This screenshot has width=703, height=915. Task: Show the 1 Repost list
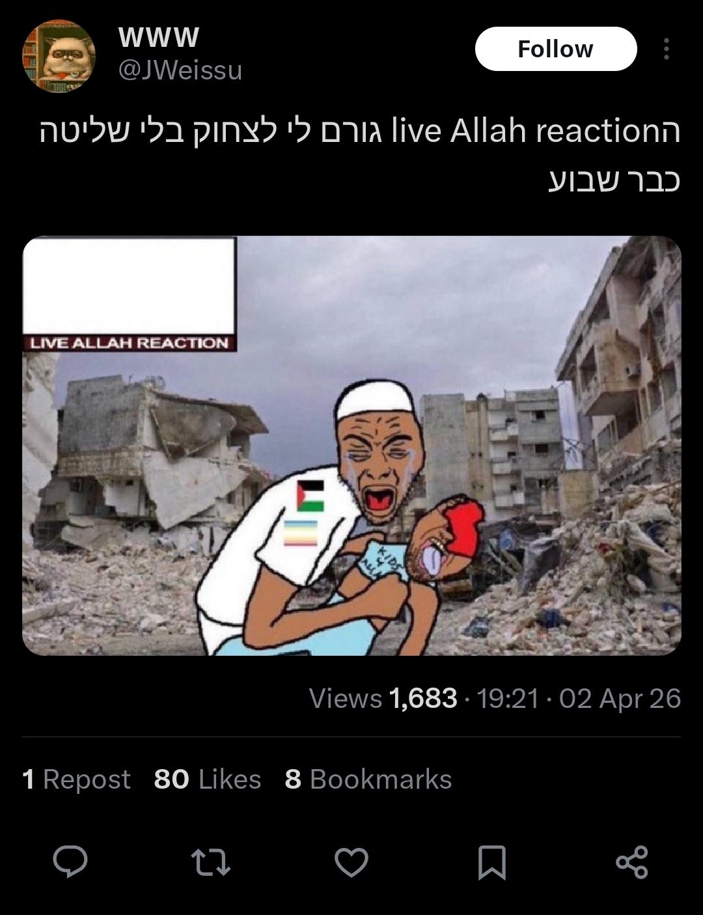point(76,779)
